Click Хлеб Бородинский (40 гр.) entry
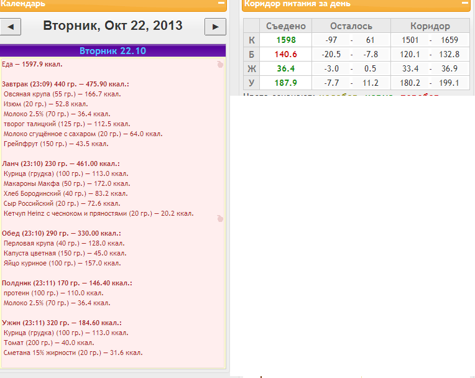This screenshot has height=378, width=475. pos(66,193)
